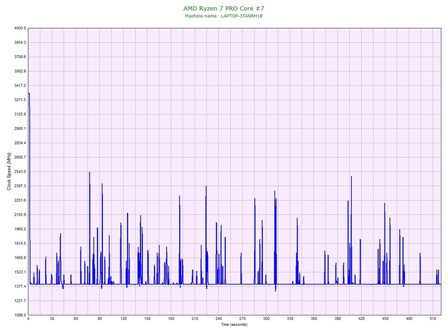Screen dimensions: 448x336
Task: Click the 60 tick on time axis
Action: [76, 319]
